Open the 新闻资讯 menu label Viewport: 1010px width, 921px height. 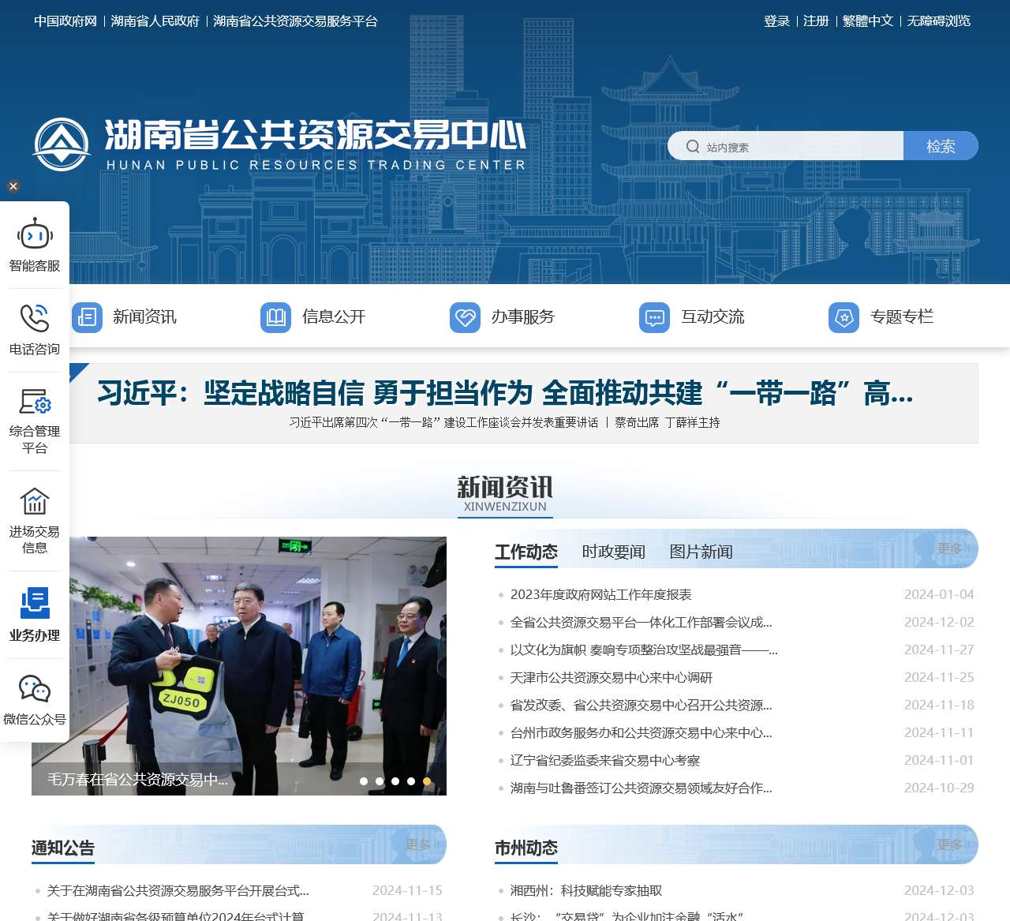(144, 317)
